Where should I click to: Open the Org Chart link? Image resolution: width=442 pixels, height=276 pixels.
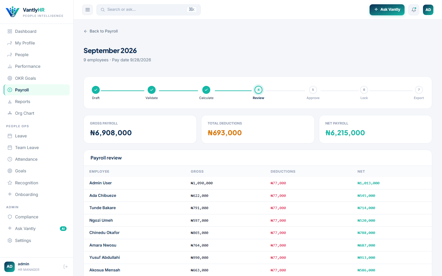37,113
